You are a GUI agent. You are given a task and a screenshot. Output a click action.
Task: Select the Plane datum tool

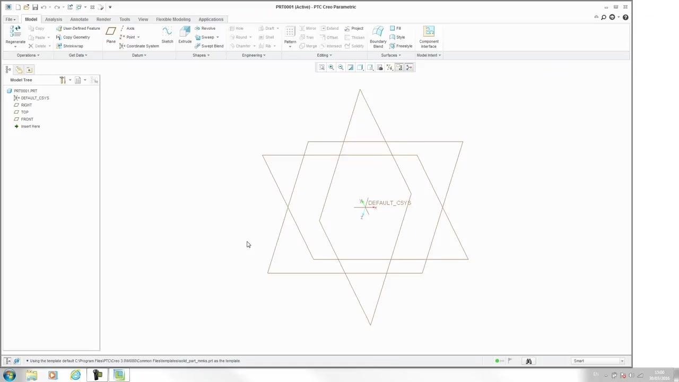111,34
